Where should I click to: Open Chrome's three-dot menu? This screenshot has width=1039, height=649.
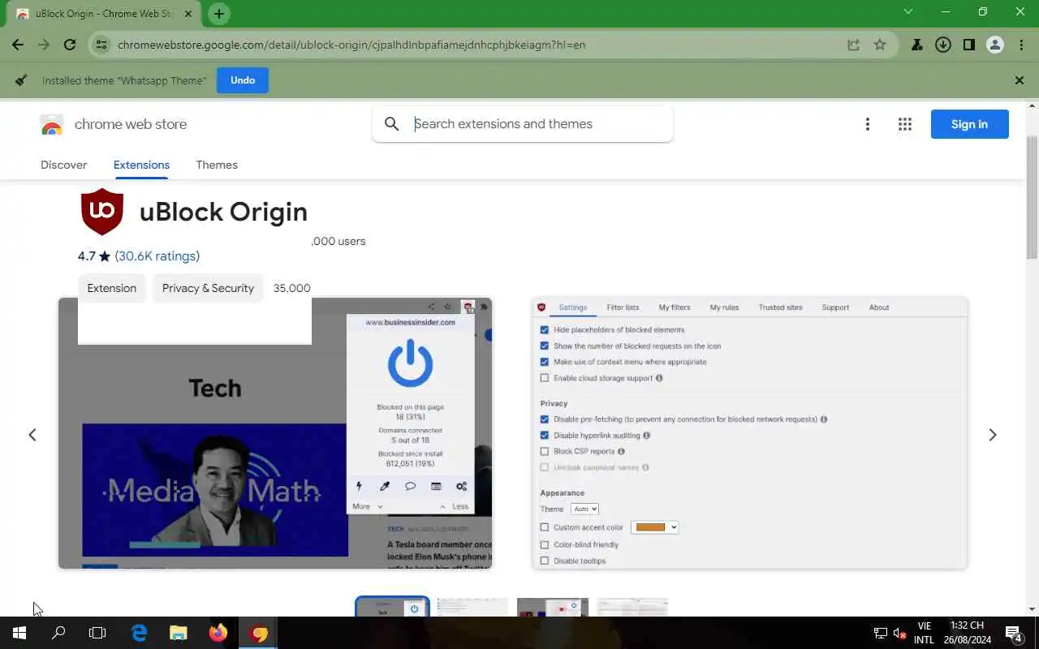click(1021, 45)
